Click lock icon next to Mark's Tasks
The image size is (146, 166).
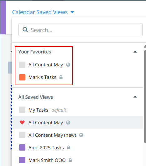pyautogui.click(x=61, y=77)
